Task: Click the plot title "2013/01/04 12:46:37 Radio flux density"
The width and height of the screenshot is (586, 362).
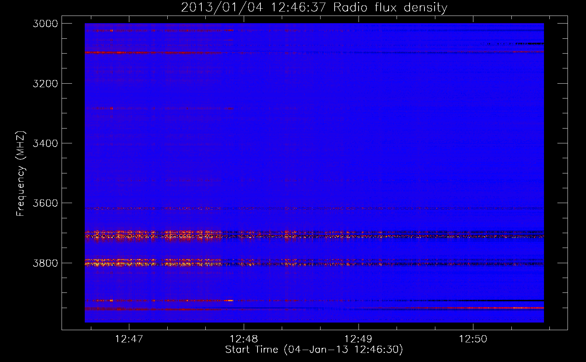Action: pyautogui.click(x=314, y=8)
